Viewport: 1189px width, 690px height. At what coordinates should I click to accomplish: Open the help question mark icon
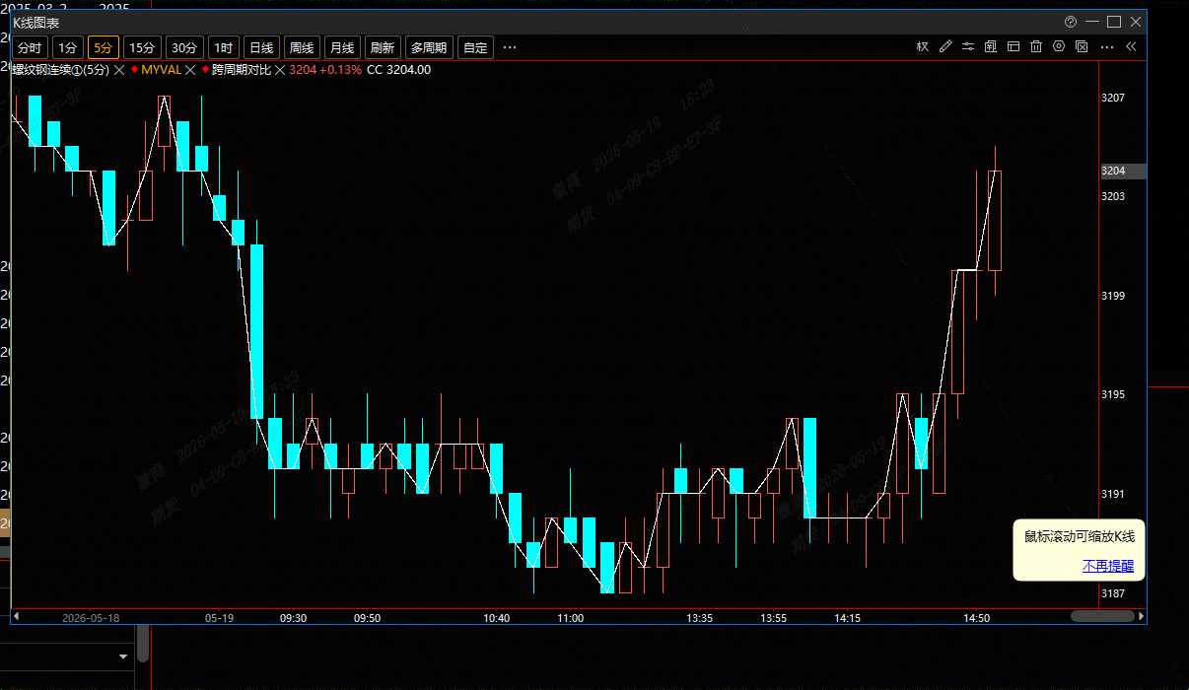[x=1072, y=22]
